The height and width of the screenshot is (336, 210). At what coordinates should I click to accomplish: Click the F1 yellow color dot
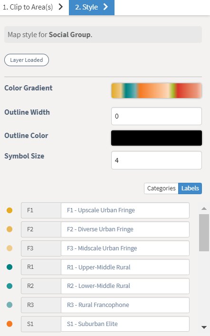tap(10, 210)
